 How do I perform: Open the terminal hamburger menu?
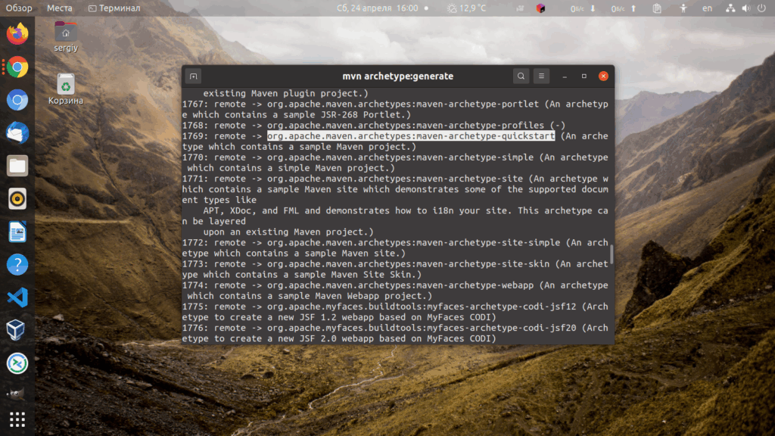(541, 76)
